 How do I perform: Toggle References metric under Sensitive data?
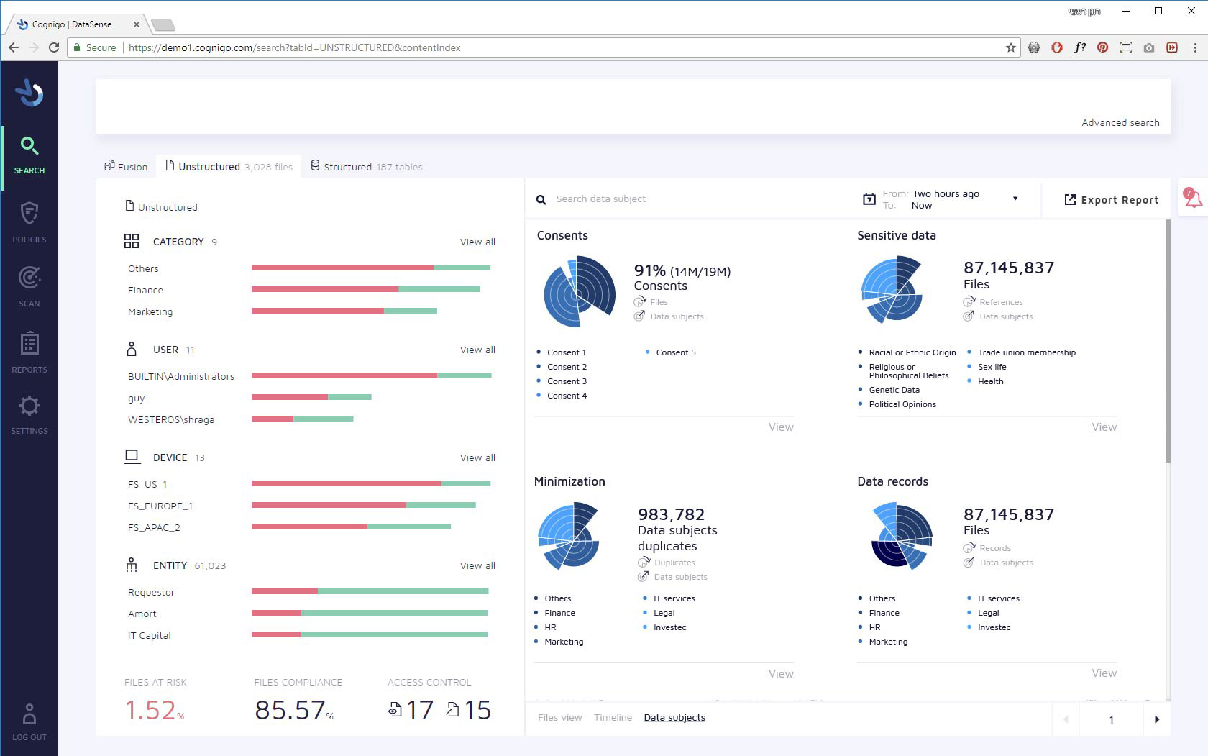pyautogui.click(x=993, y=302)
